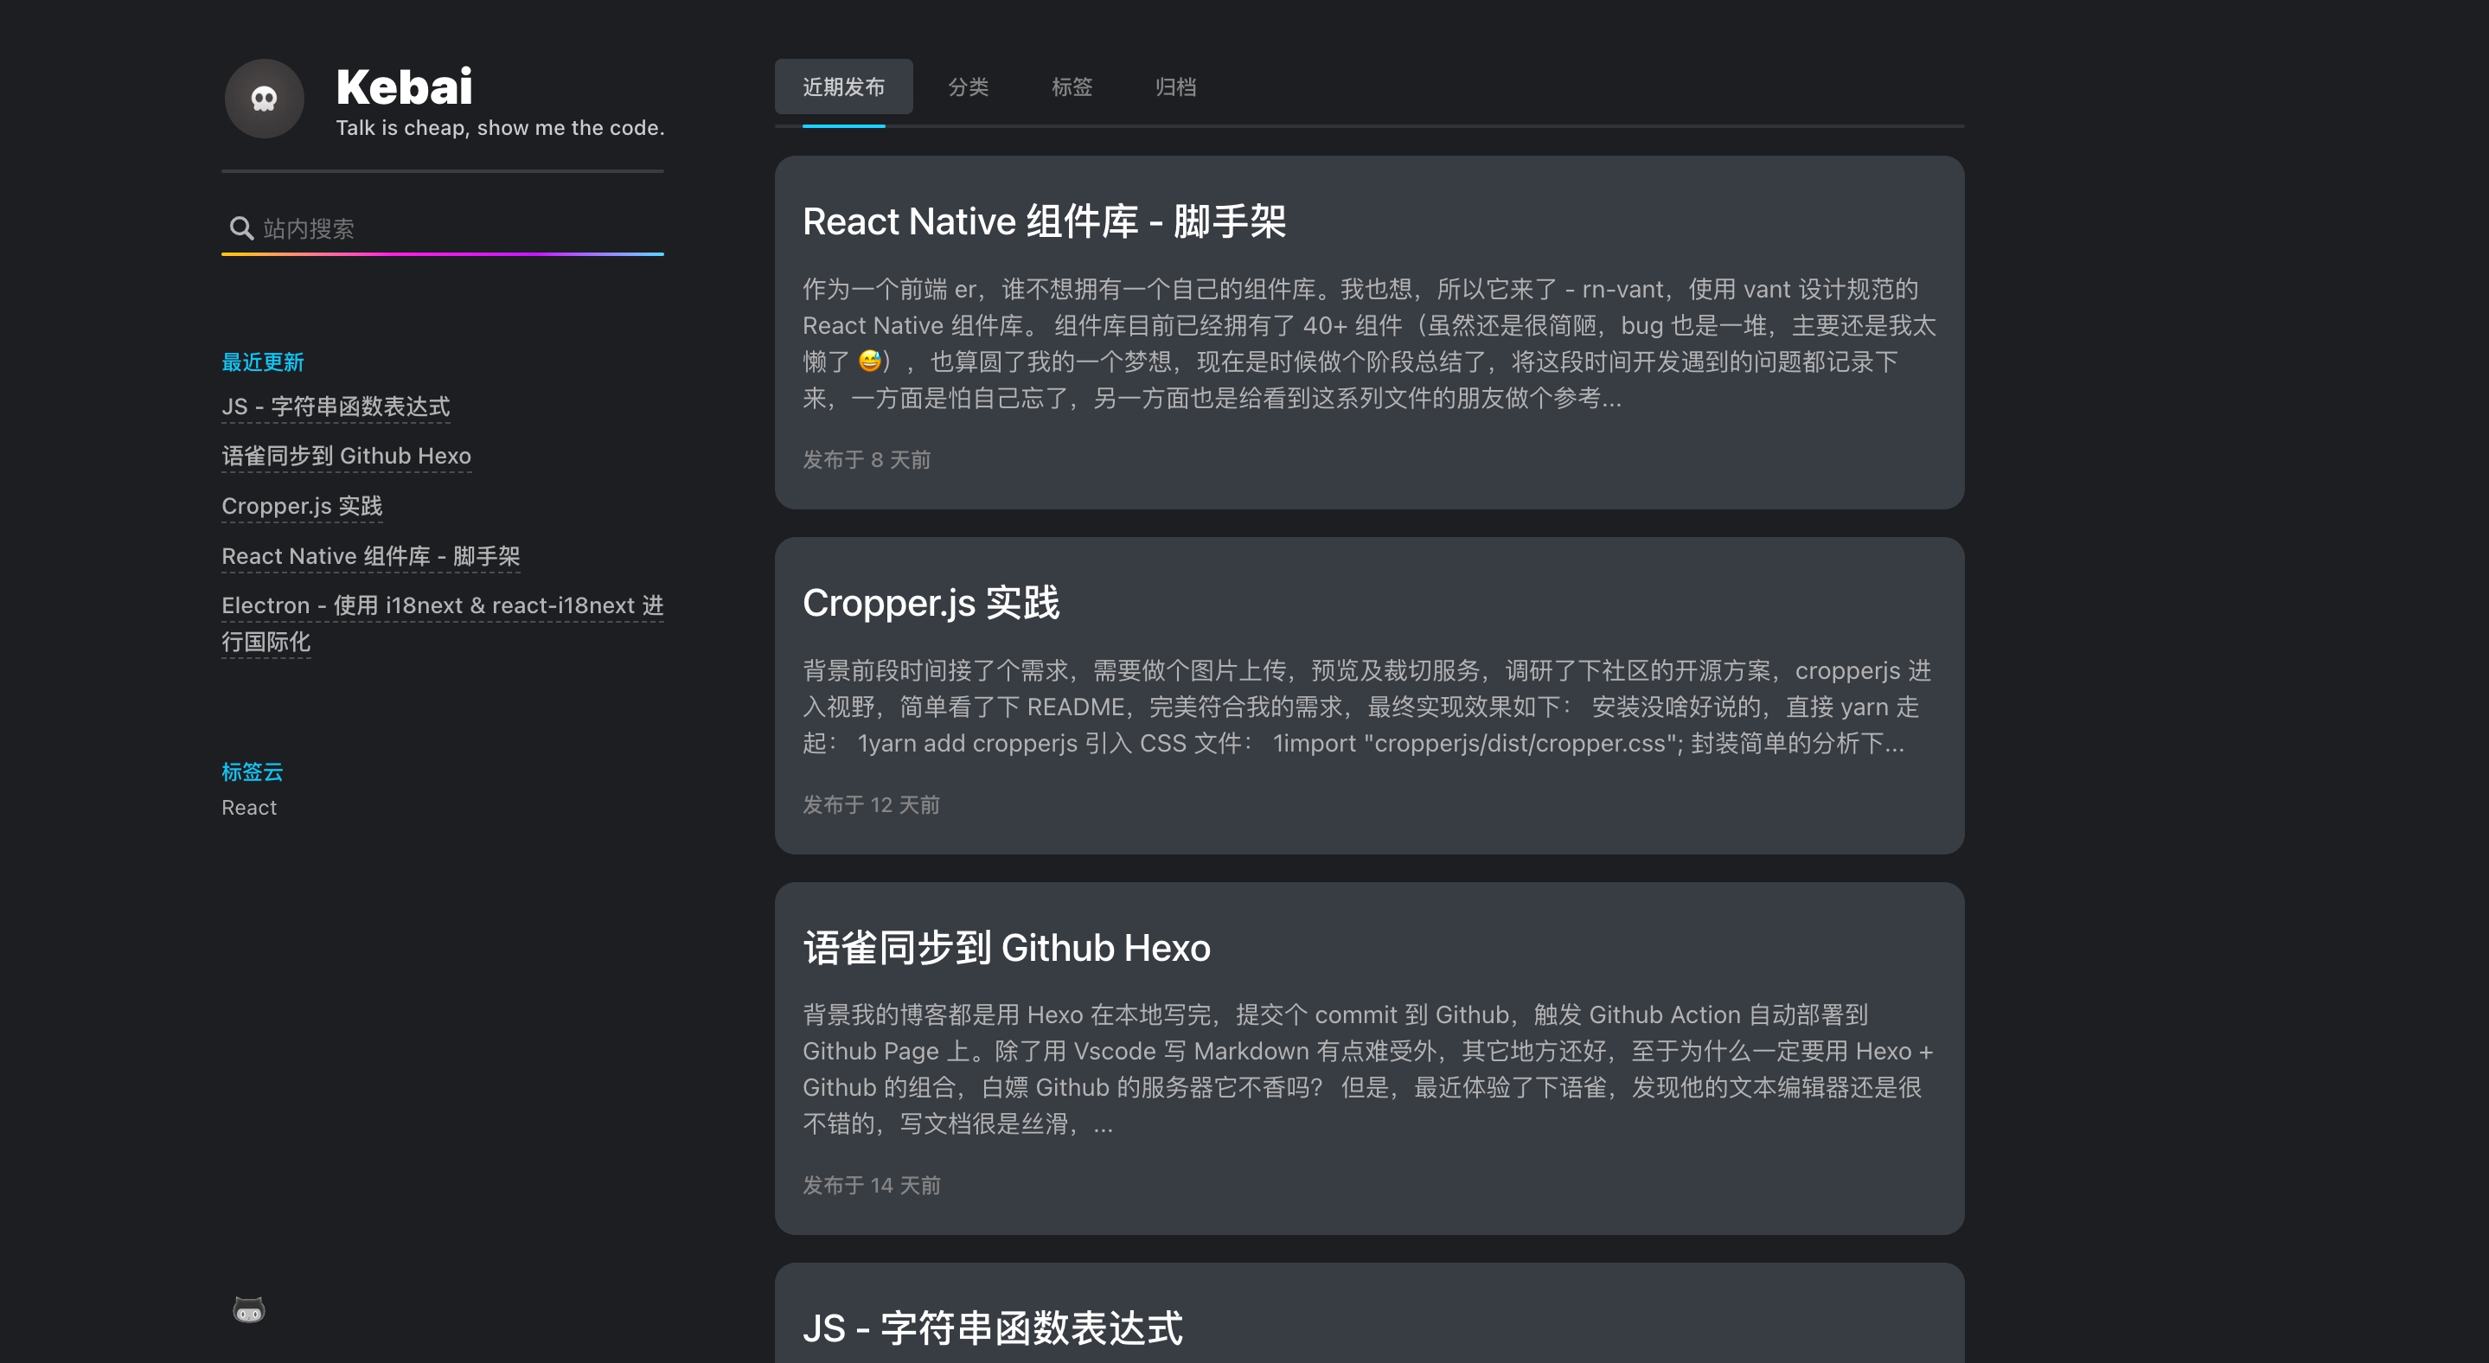Click the Kebai site title
The height and width of the screenshot is (1363, 2489).
404,87
